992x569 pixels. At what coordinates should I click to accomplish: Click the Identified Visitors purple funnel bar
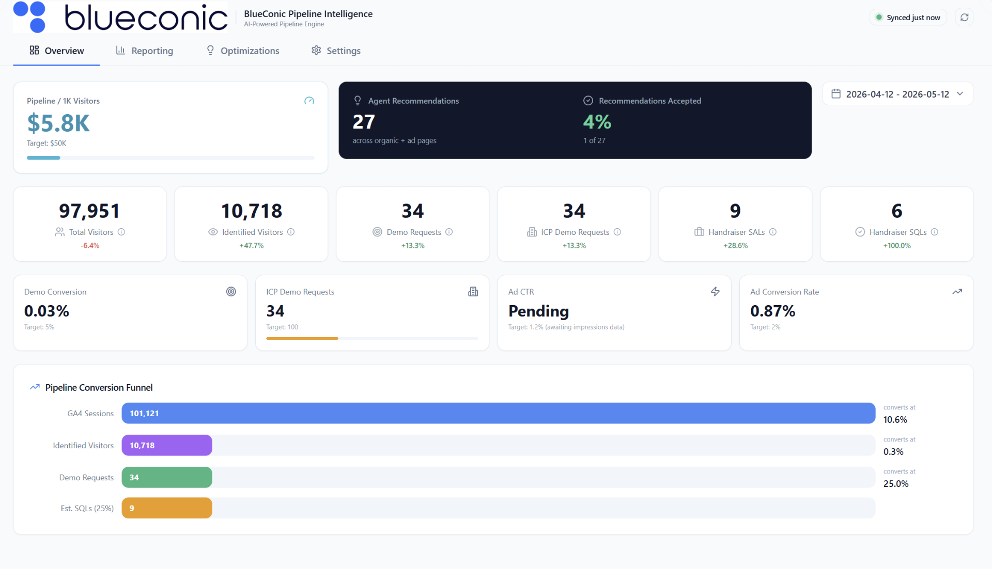pos(167,445)
